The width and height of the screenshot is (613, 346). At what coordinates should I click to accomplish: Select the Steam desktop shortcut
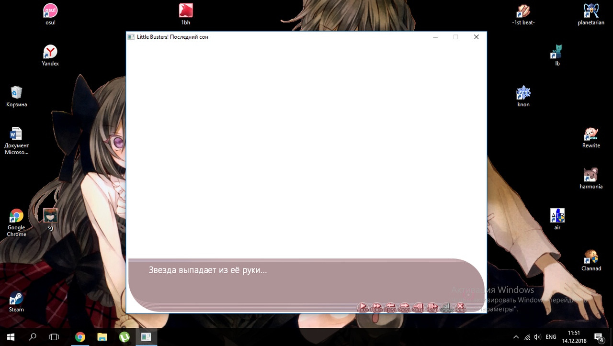16,301
